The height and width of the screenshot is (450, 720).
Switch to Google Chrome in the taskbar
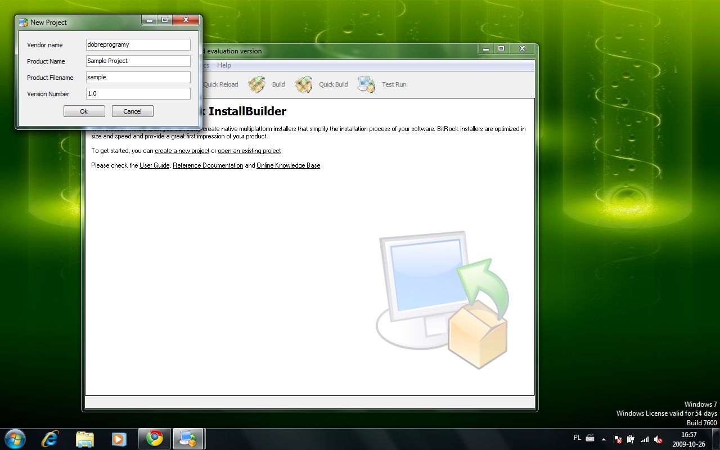[x=155, y=438]
